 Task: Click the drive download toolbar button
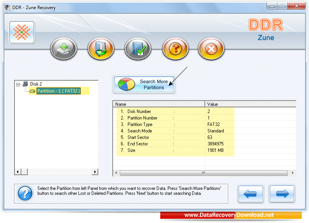(x=64, y=49)
